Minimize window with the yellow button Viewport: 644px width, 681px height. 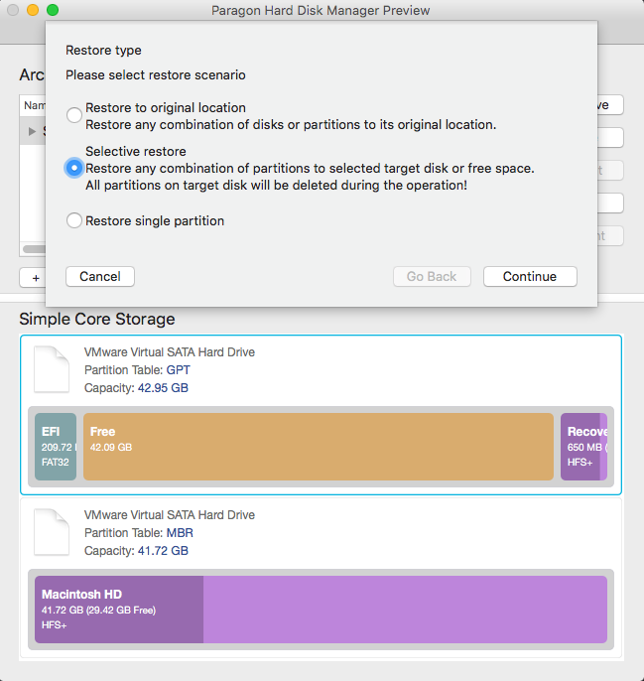tap(33, 10)
